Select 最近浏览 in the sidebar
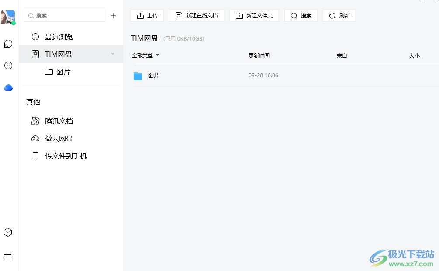439x271 pixels. pyautogui.click(x=59, y=37)
